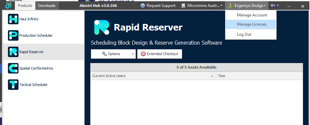Viewport: 310px width, 125px height.
Task: Collapse the Evgeniya Shulga user dropdown
Action: click(x=247, y=6)
